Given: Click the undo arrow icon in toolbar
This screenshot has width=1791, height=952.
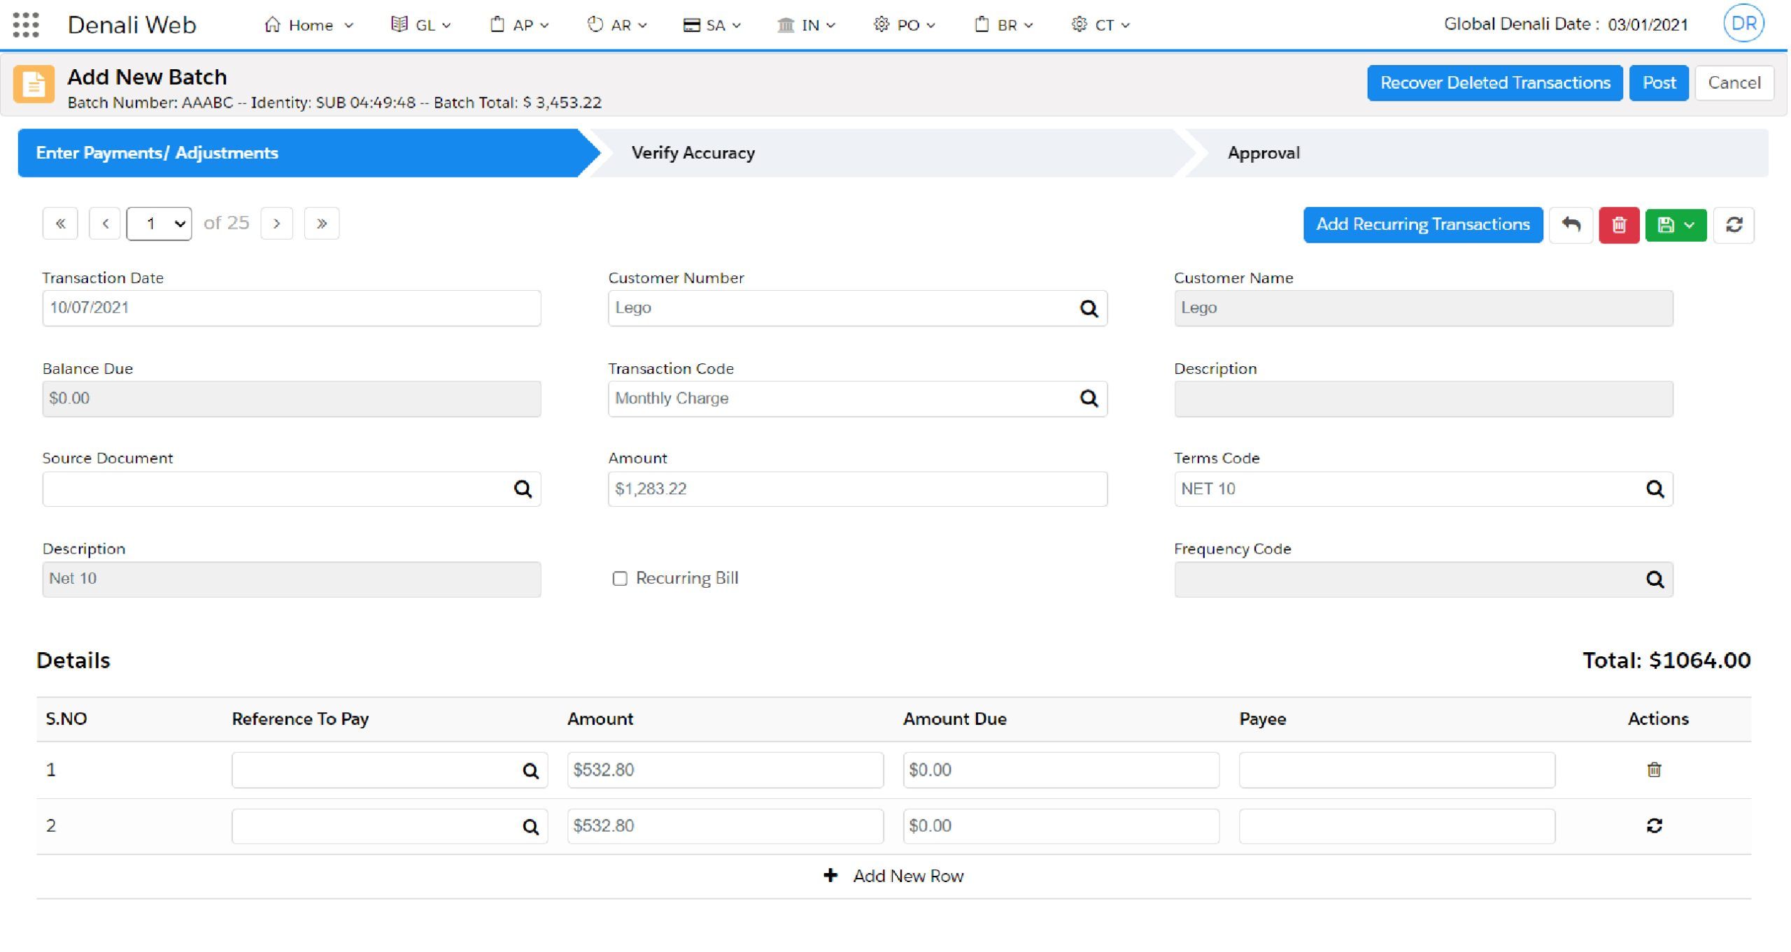Looking at the screenshot, I should click(1571, 225).
